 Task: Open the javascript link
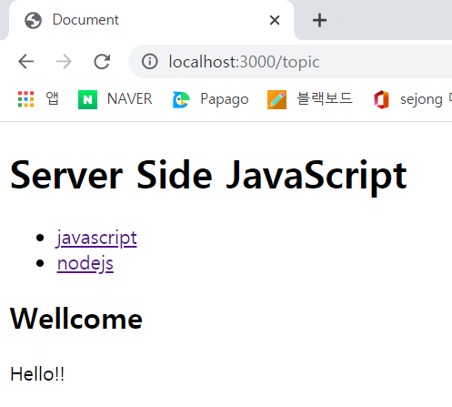[97, 238]
